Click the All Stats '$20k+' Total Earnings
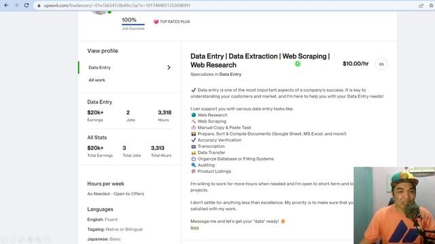Screen dimensions: 435x244 (x=95, y=148)
